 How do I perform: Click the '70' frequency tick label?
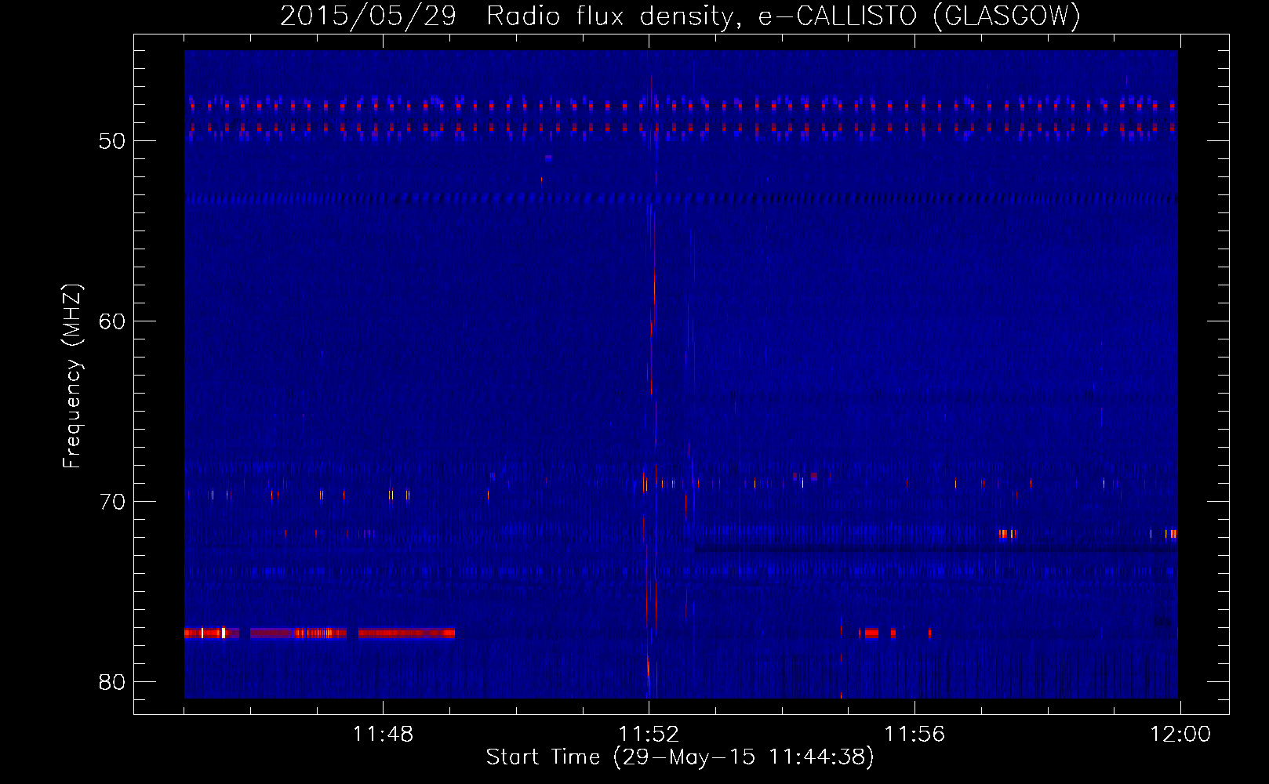coord(112,502)
